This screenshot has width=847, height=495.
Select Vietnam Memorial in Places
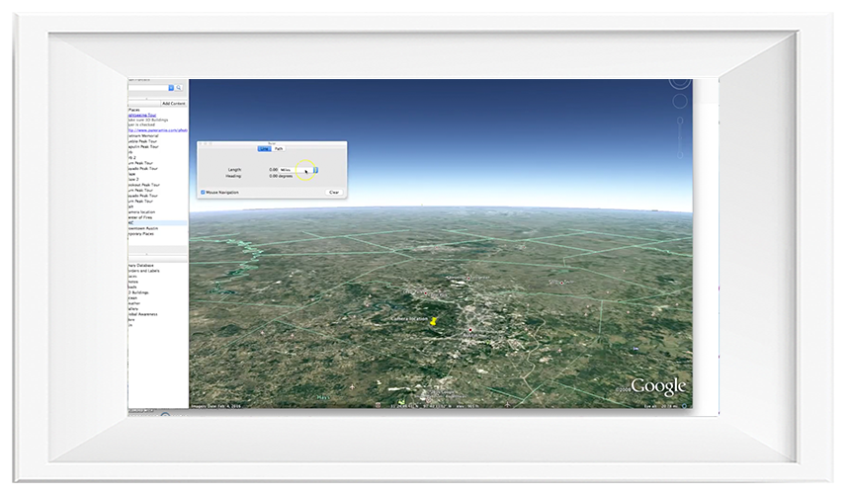143,136
